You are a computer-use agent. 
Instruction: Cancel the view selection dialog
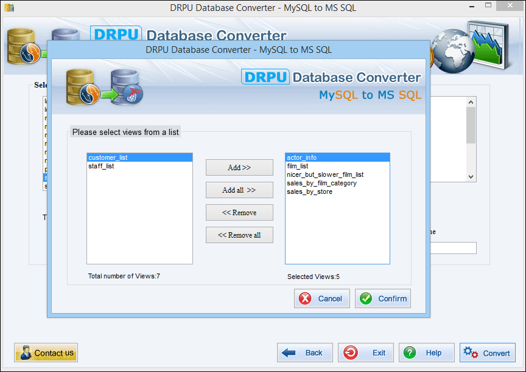click(321, 298)
